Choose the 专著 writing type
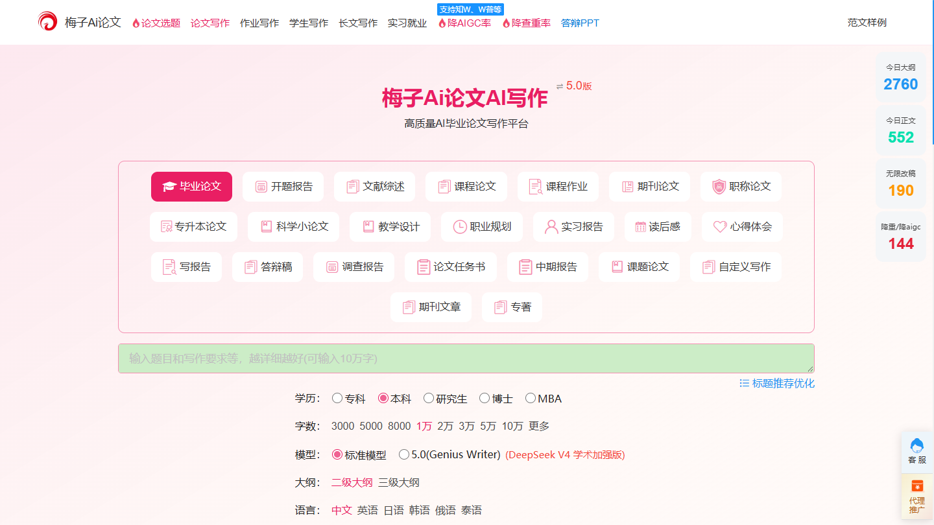The width and height of the screenshot is (934, 525). coord(512,307)
